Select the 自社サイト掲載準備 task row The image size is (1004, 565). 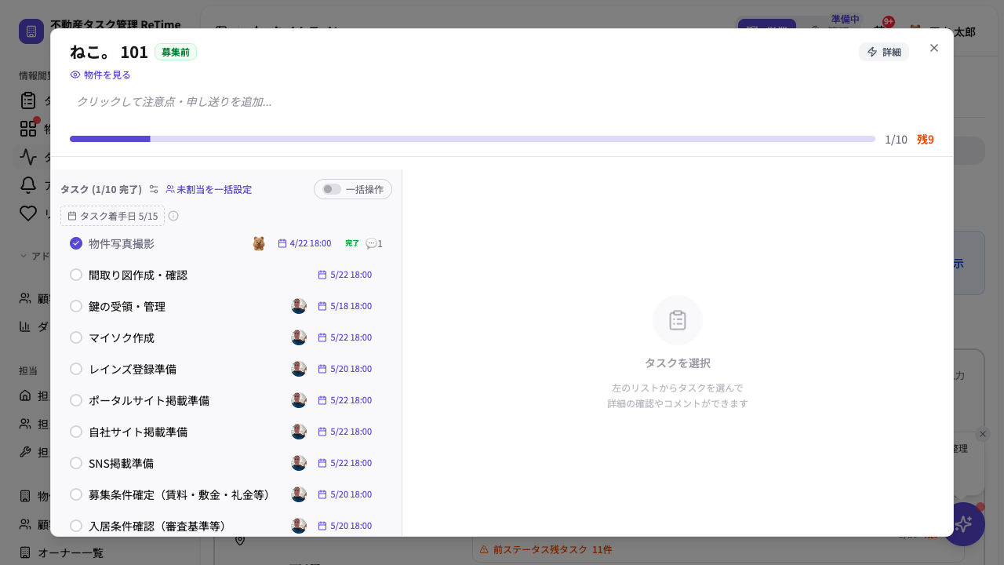[x=226, y=432]
